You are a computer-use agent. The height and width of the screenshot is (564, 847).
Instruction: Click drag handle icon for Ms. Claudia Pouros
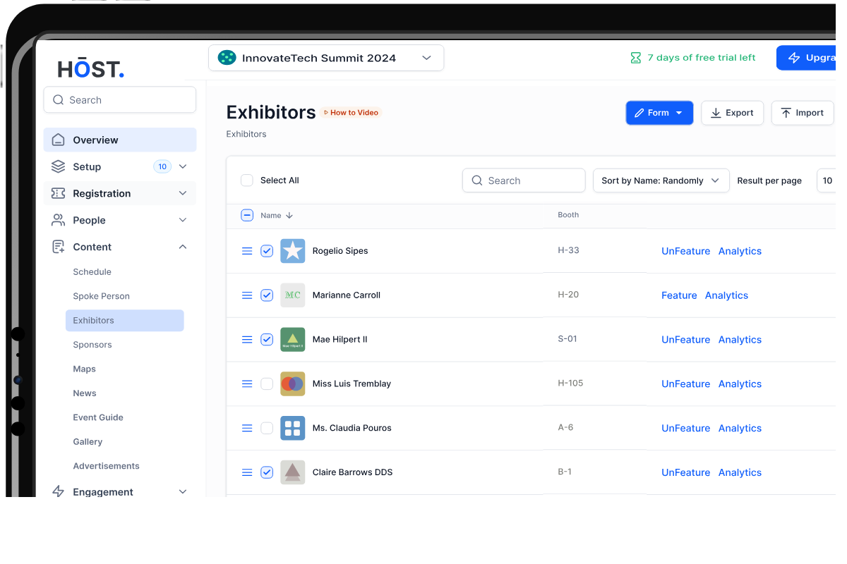tap(247, 428)
